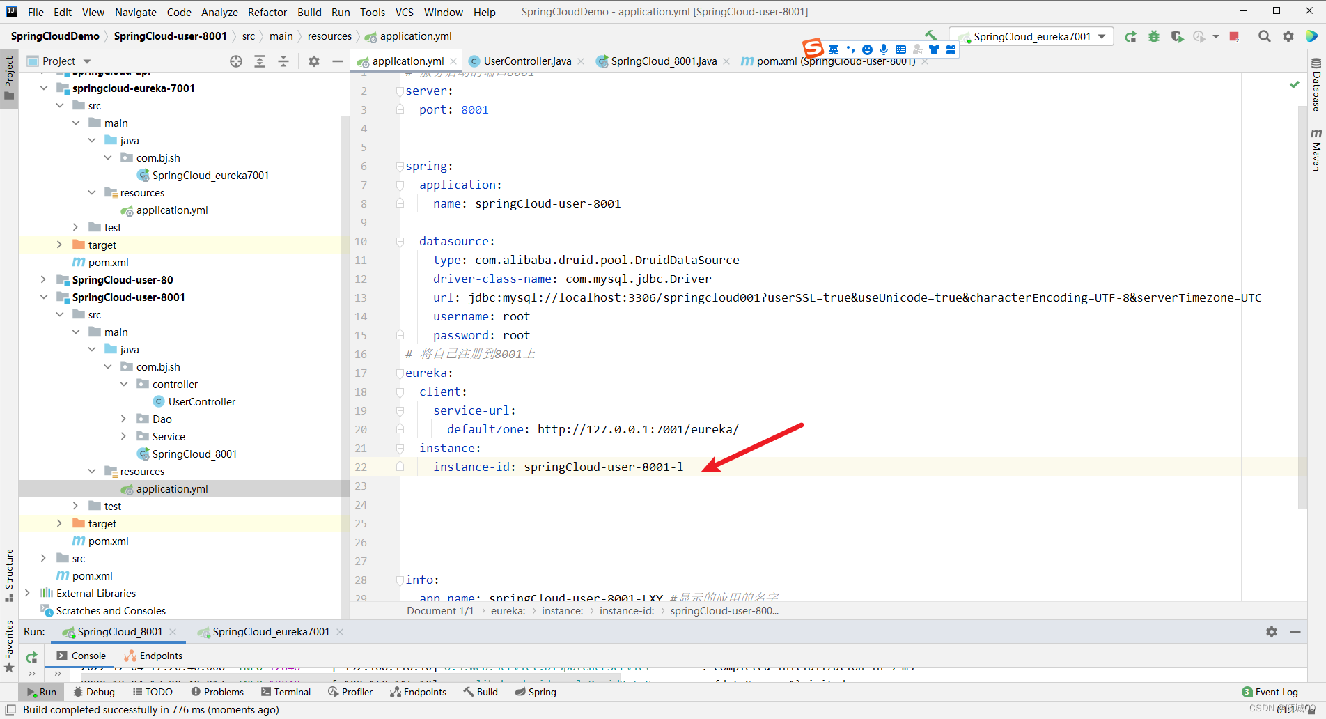Expand the SpringCloud-user-80 module
Screen dimensions: 1326x719
tap(44, 279)
